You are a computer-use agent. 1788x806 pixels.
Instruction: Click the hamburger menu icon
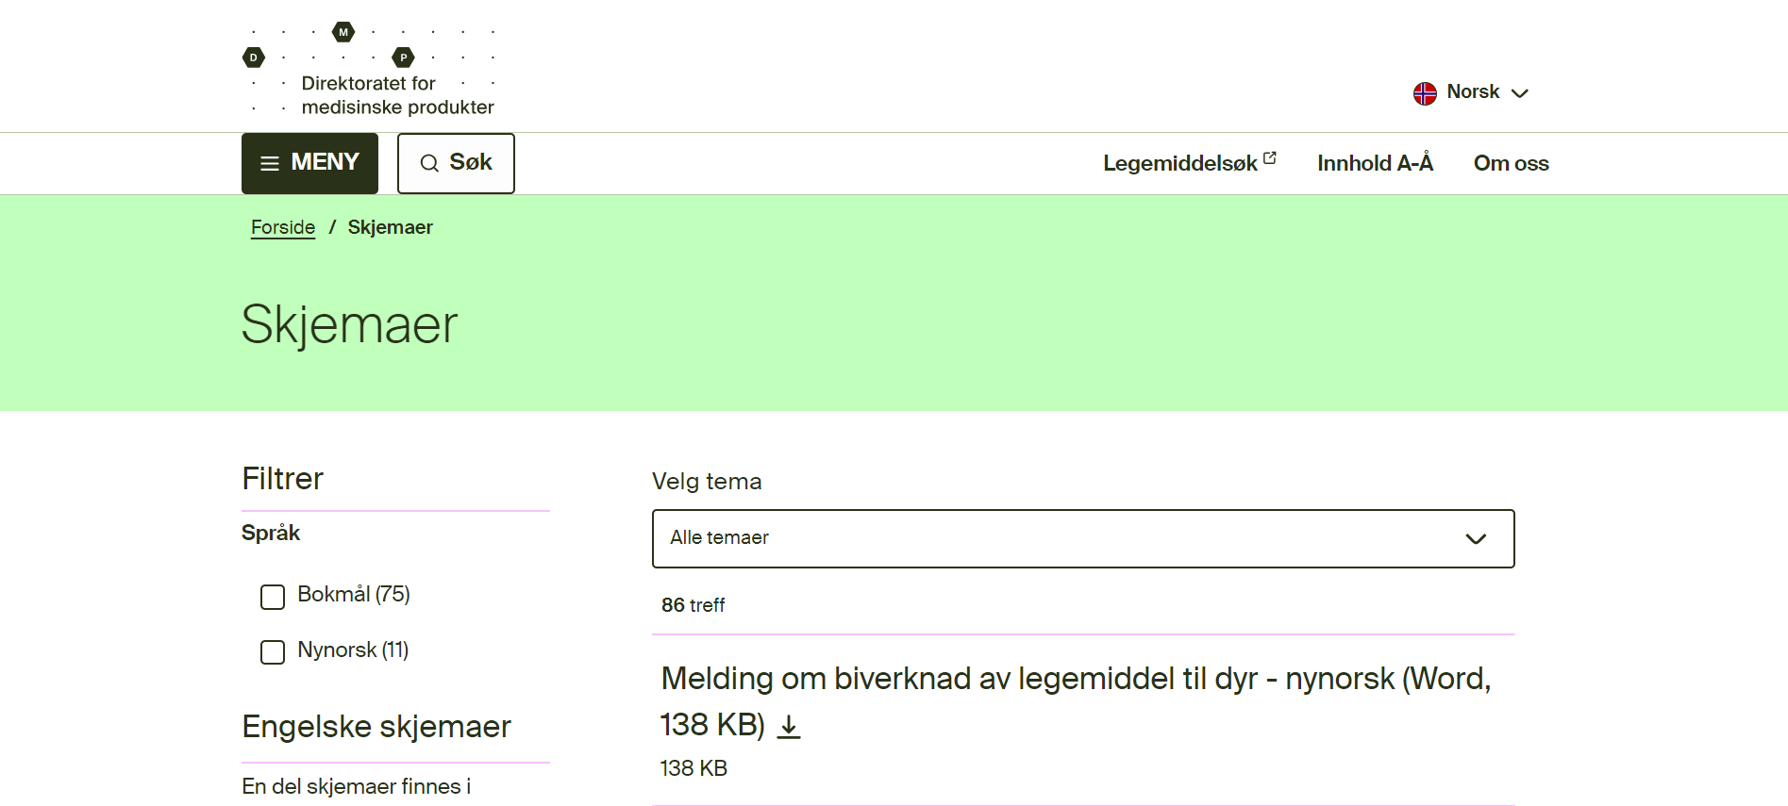tap(270, 164)
